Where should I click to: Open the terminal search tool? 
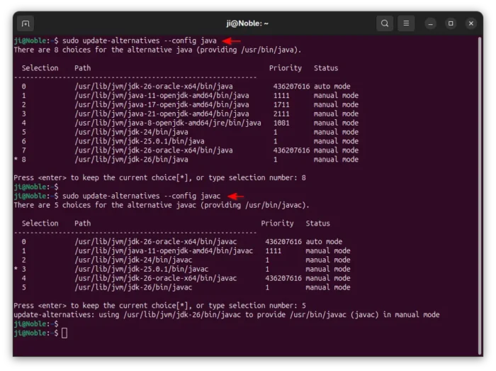(x=385, y=23)
